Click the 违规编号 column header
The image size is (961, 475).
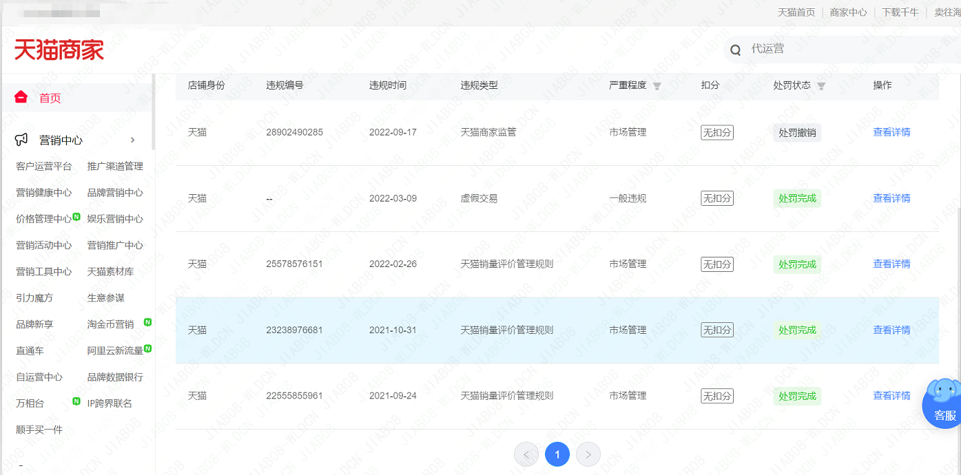tap(285, 85)
